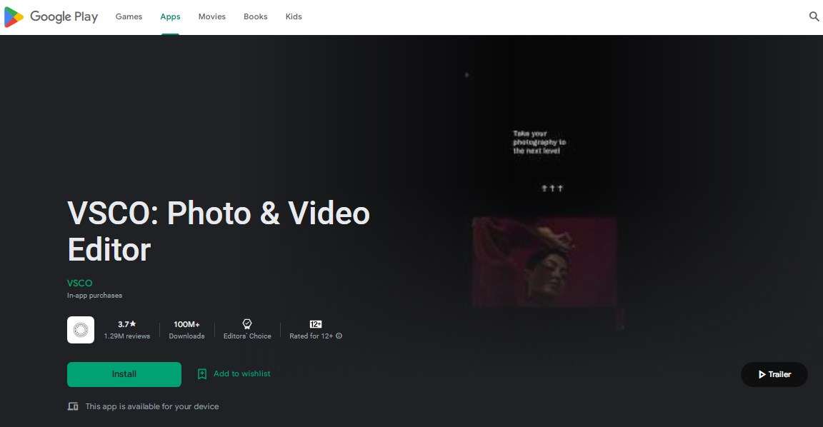This screenshot has width=823, height=427.
Task: Install the VSCO app
Action: pos(124,375)
